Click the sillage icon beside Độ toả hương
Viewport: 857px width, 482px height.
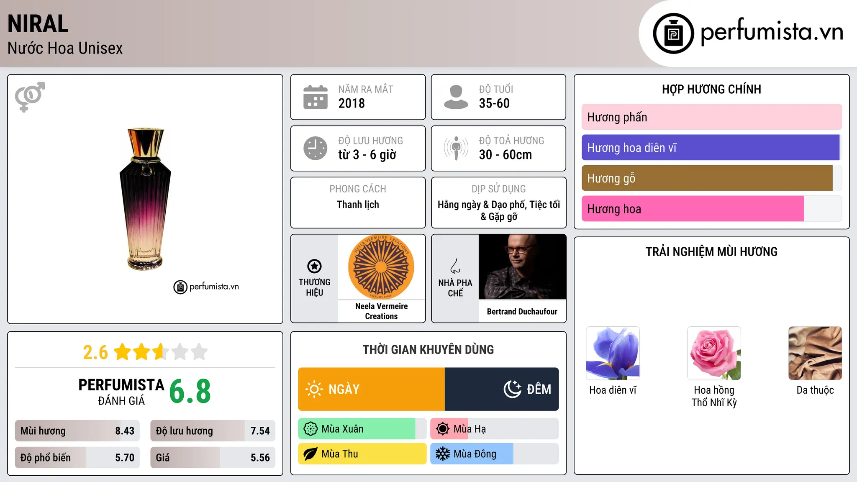click(x=456, y=148)
